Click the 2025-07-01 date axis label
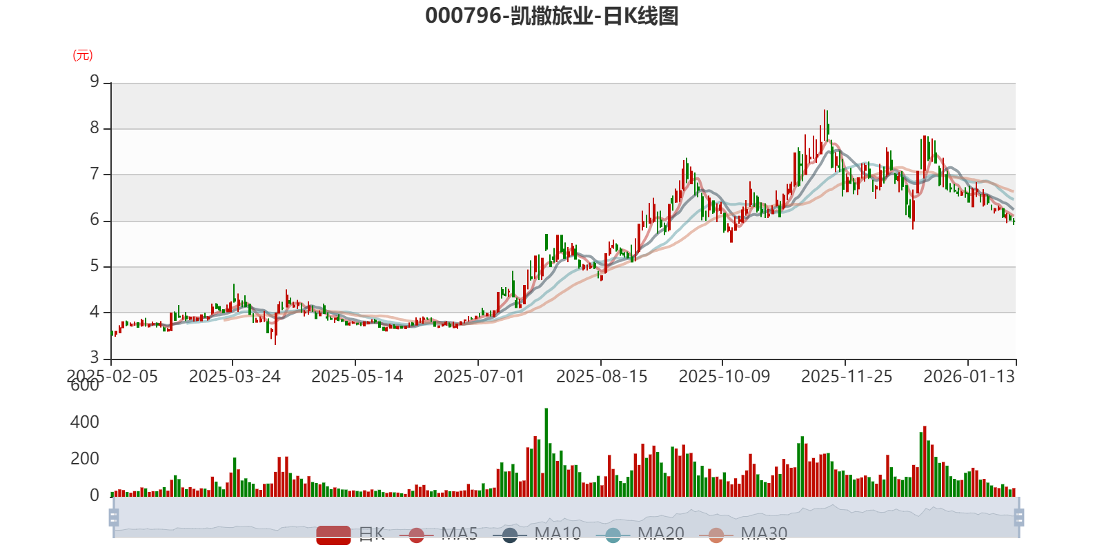The image size is (1104, 552). click(x=479, y=376)
